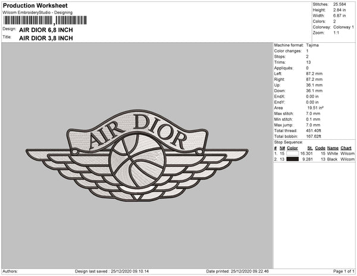Click the Chart column header
The image size is (357, 276).
(x=346, y=148)
